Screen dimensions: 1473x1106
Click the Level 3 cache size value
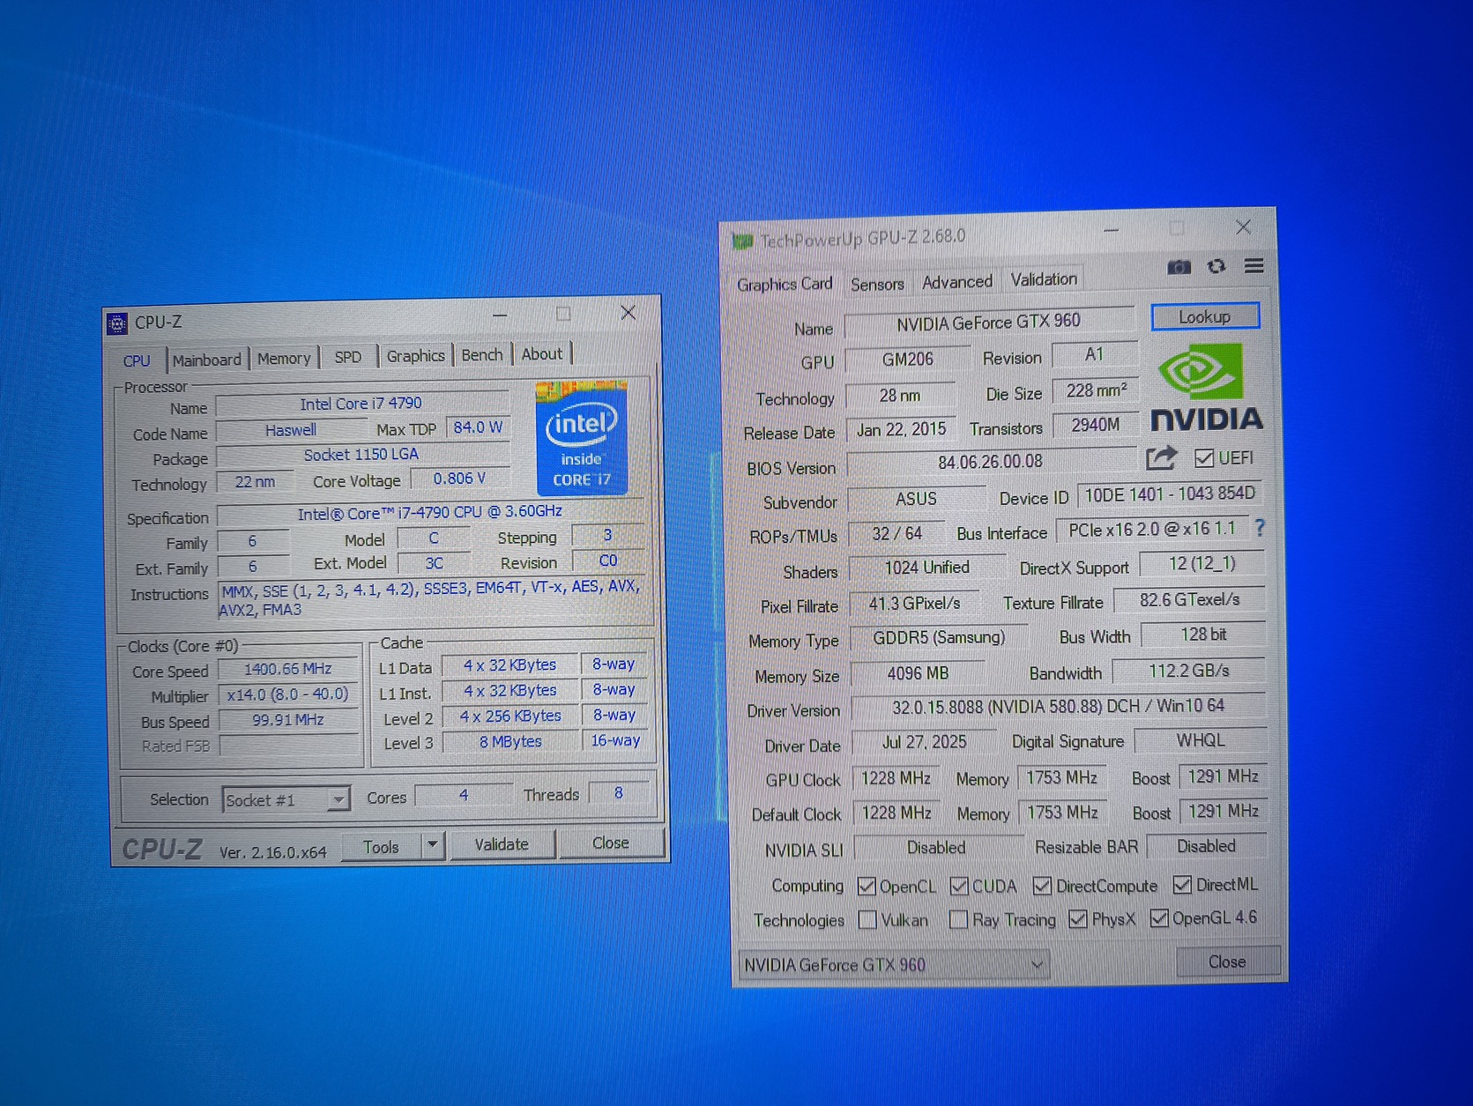[510, 742]
